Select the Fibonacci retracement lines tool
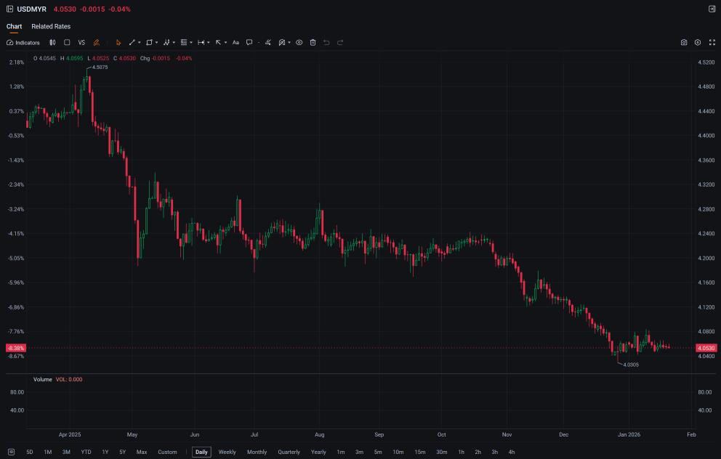 click(x=184, y=43)
